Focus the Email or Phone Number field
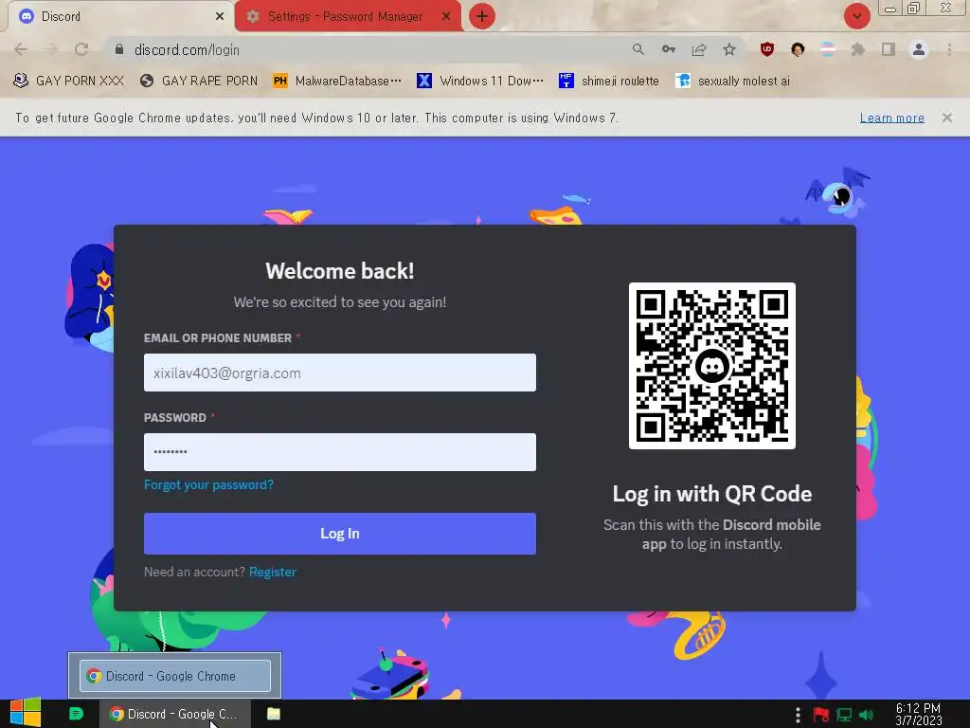The height and width of the screenshot is (728, 970). 340,373
